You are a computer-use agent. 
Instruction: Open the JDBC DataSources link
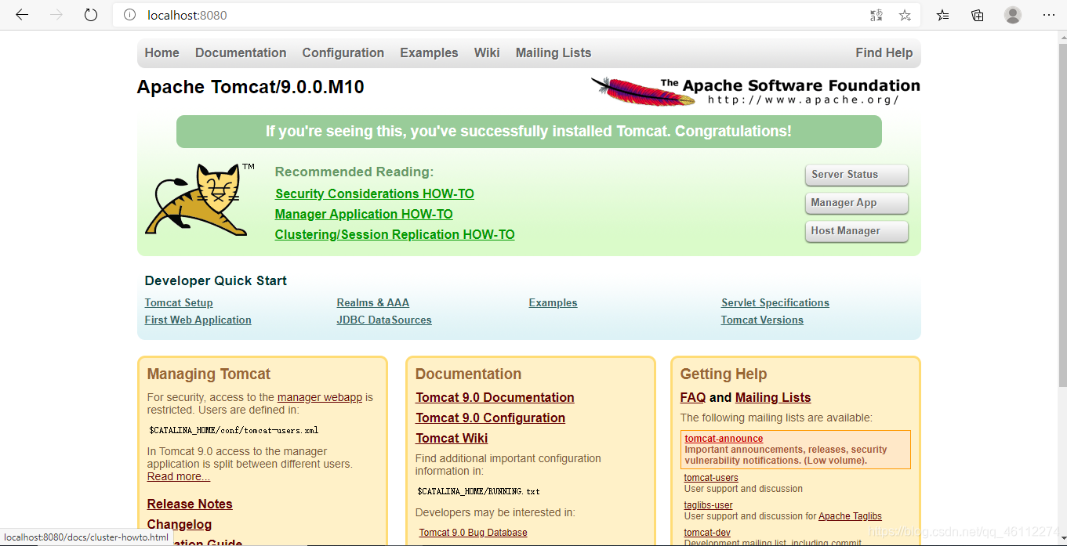[384, 320]
